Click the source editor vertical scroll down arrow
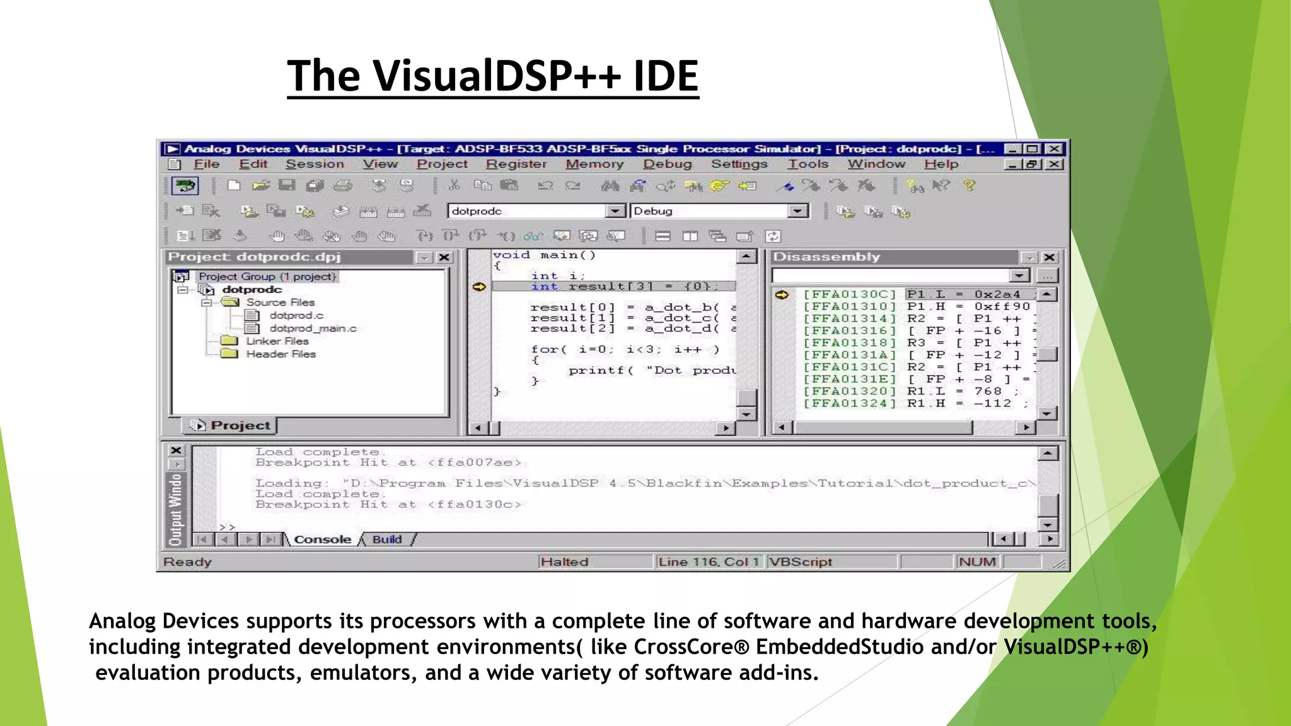The image size is (1291, 726). [x=746, y=414]
